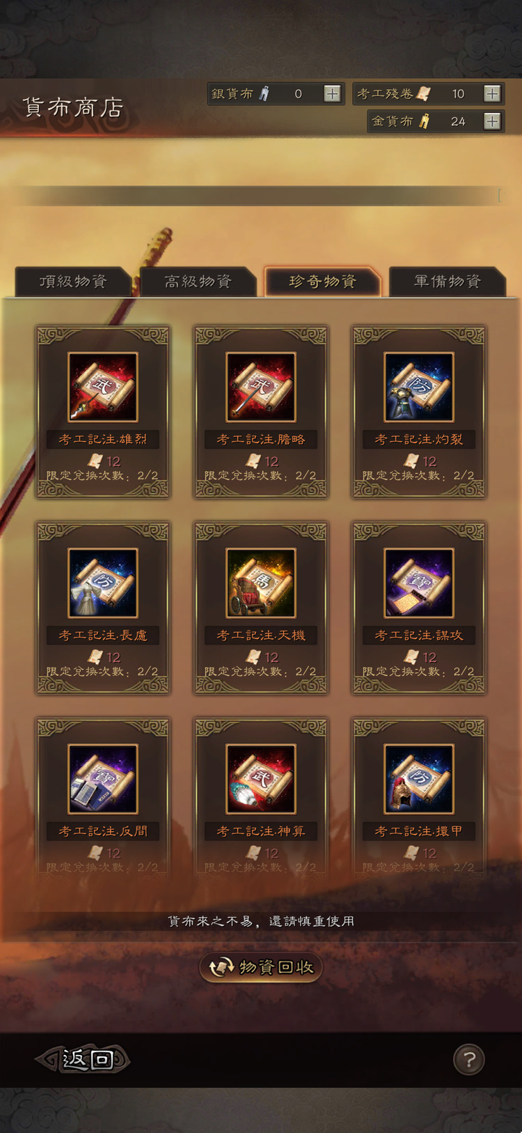Image resolution: width=522 pixels, height=1133 pixels.
Task: Tap the 考工記注·反間 book scroll icon
Action: (x=102, y=778)
